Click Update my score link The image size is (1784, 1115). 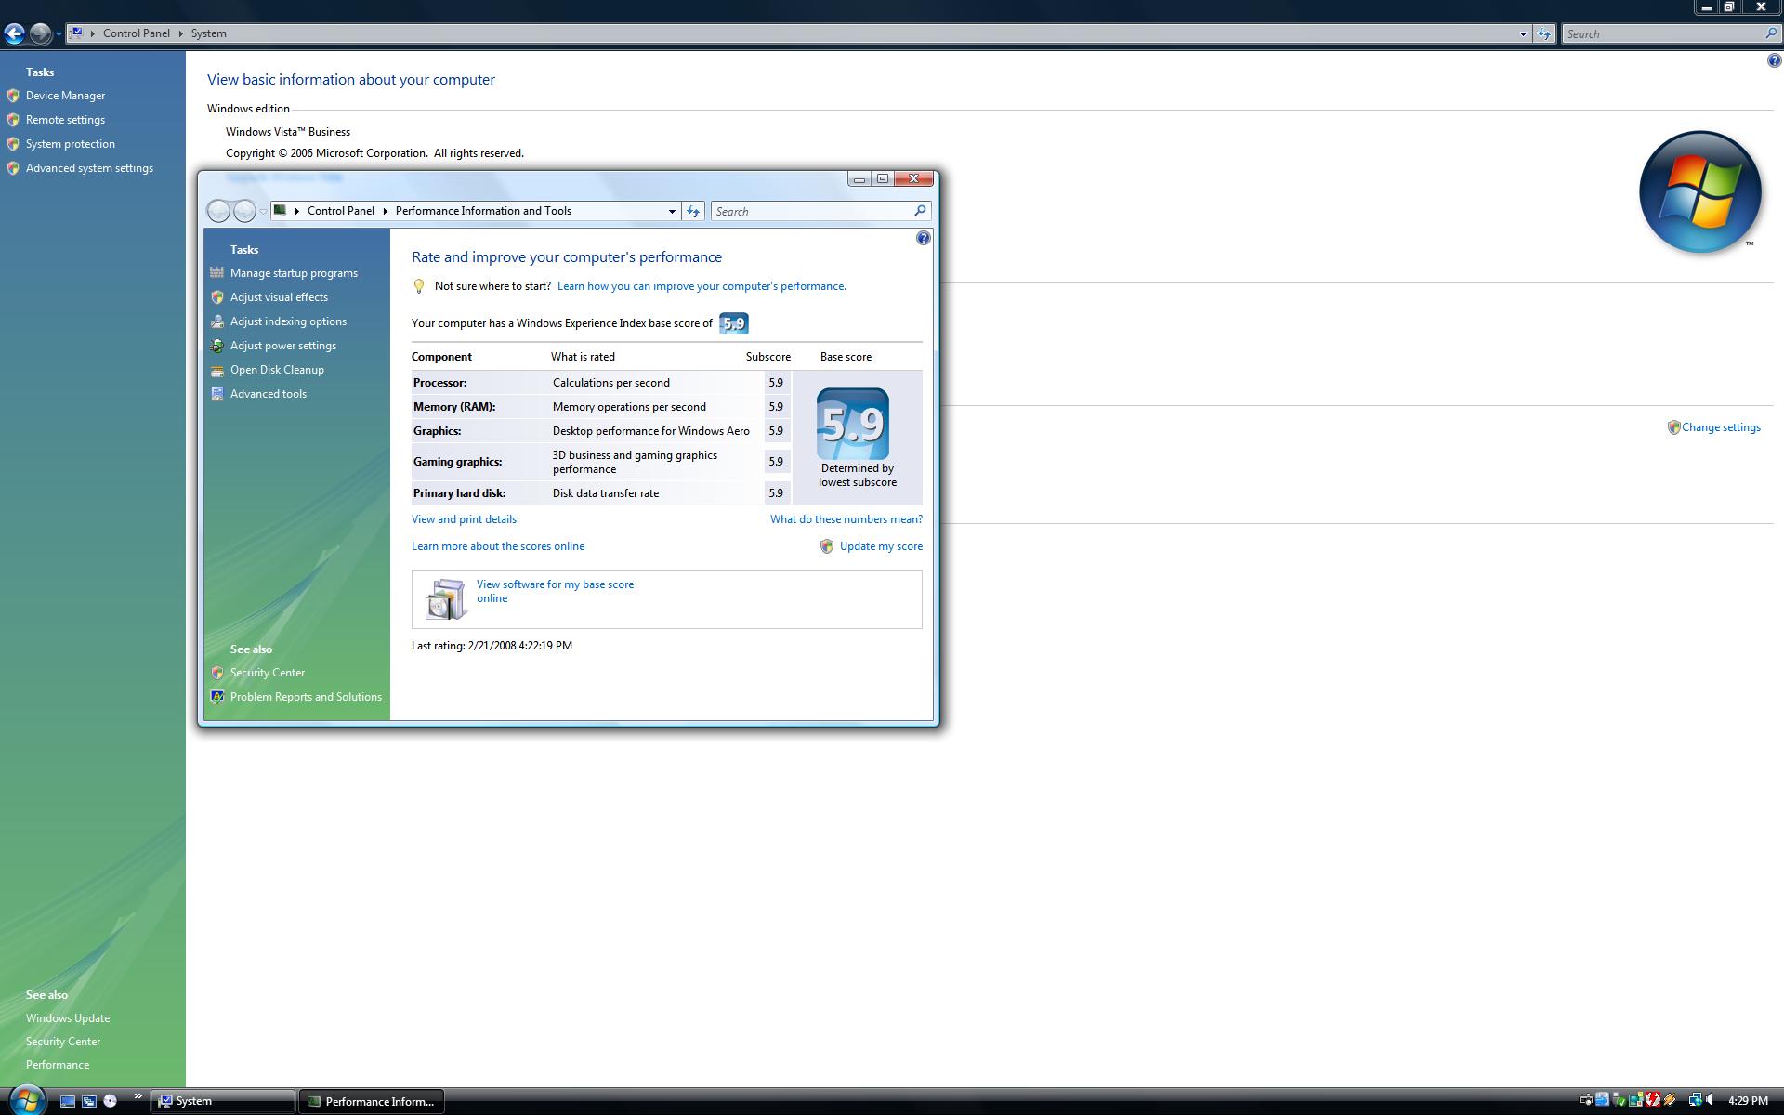pos(881,546)
